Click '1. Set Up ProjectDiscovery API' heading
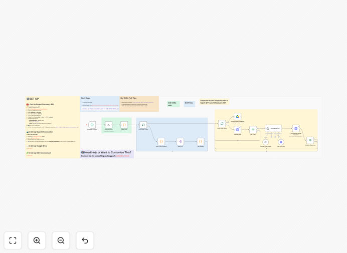 (x=40, y=104)
